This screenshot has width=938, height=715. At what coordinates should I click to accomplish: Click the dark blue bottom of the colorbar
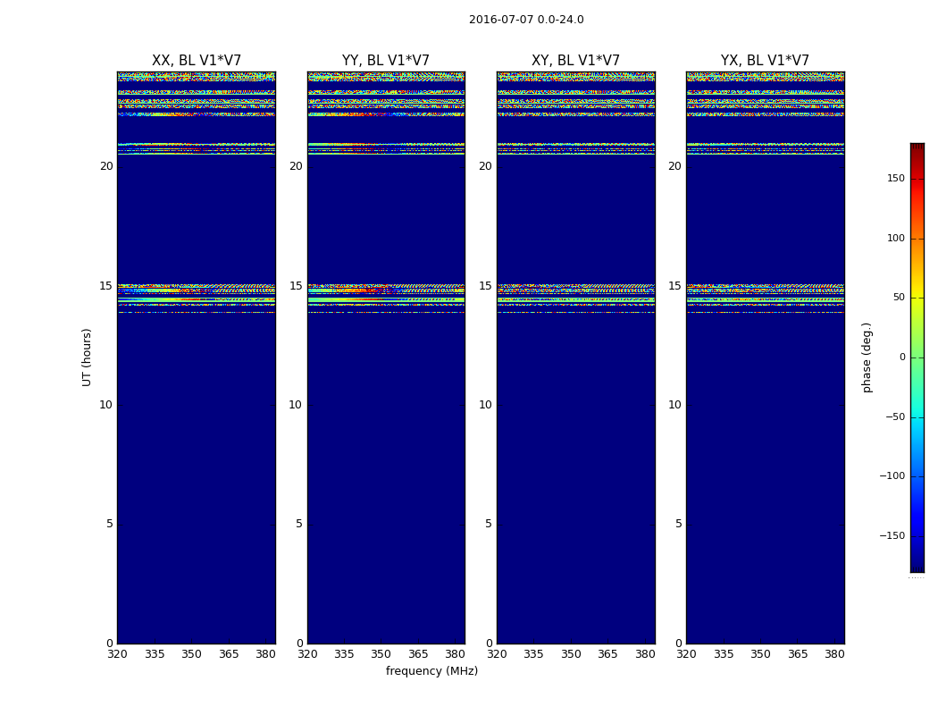(917, 566)
